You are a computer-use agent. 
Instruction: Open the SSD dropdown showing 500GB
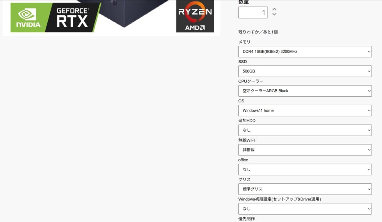click(305, 71)
